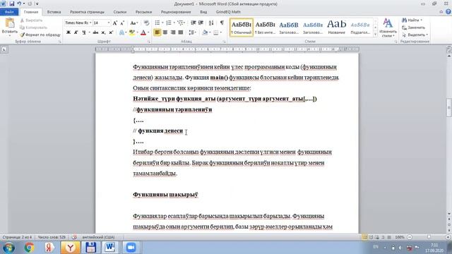Viewport: 452px width, 254px height.
Task: Click the Increase Indent icon
Action: pos(201,23)
